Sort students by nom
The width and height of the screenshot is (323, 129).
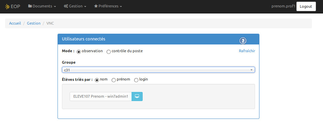coord(97,80)
